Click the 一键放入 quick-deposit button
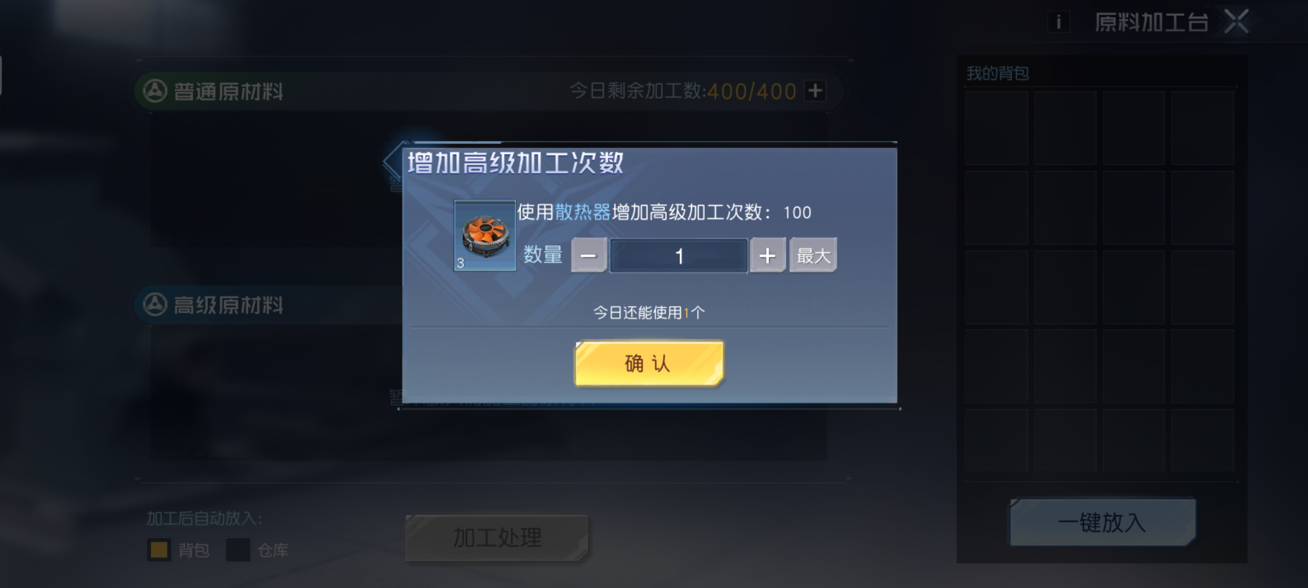 (1102, 522)
